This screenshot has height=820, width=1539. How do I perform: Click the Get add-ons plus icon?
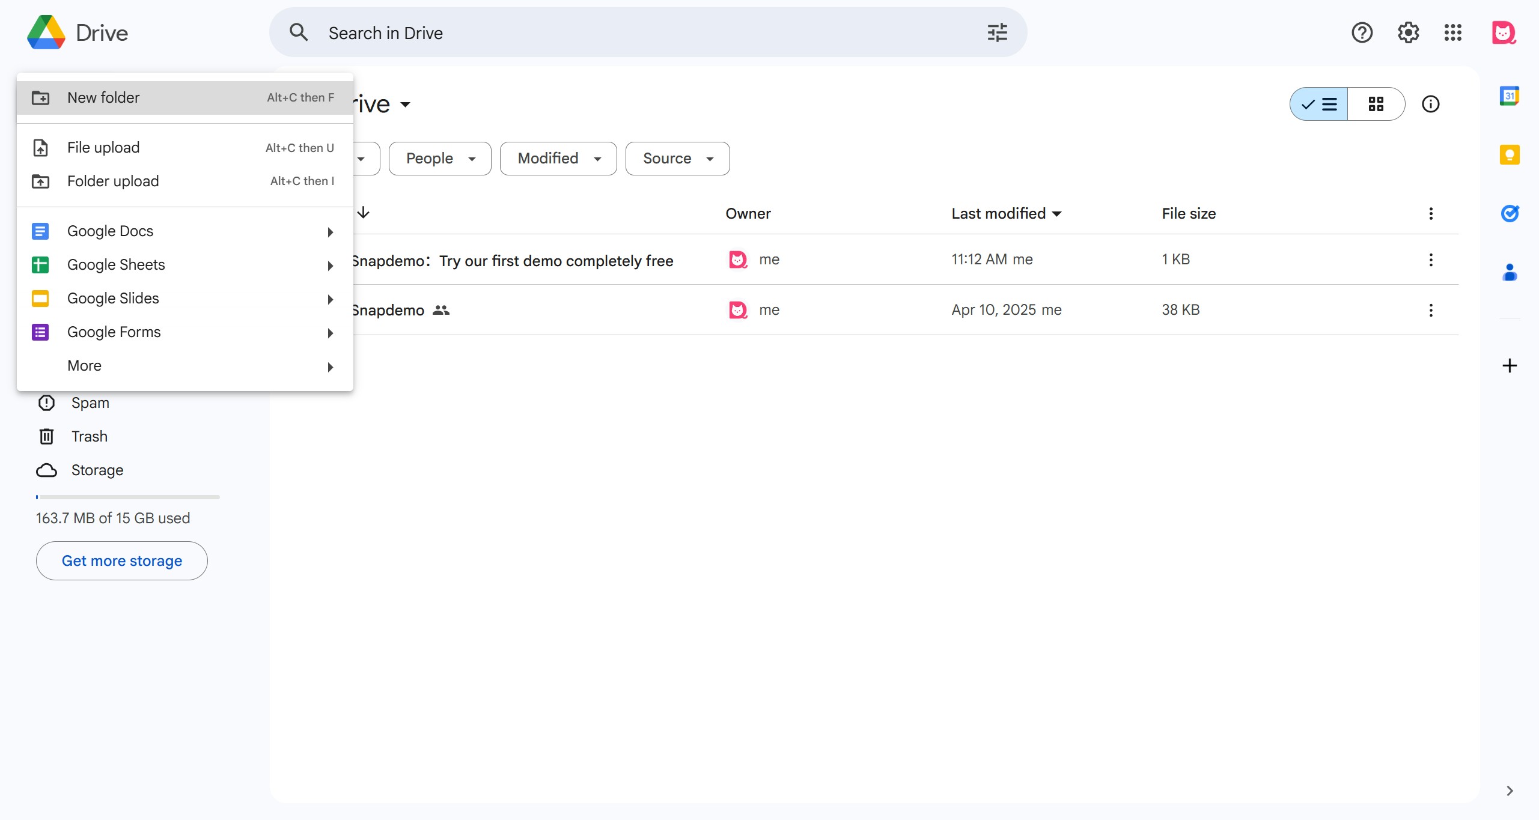tap(1509, 365)
